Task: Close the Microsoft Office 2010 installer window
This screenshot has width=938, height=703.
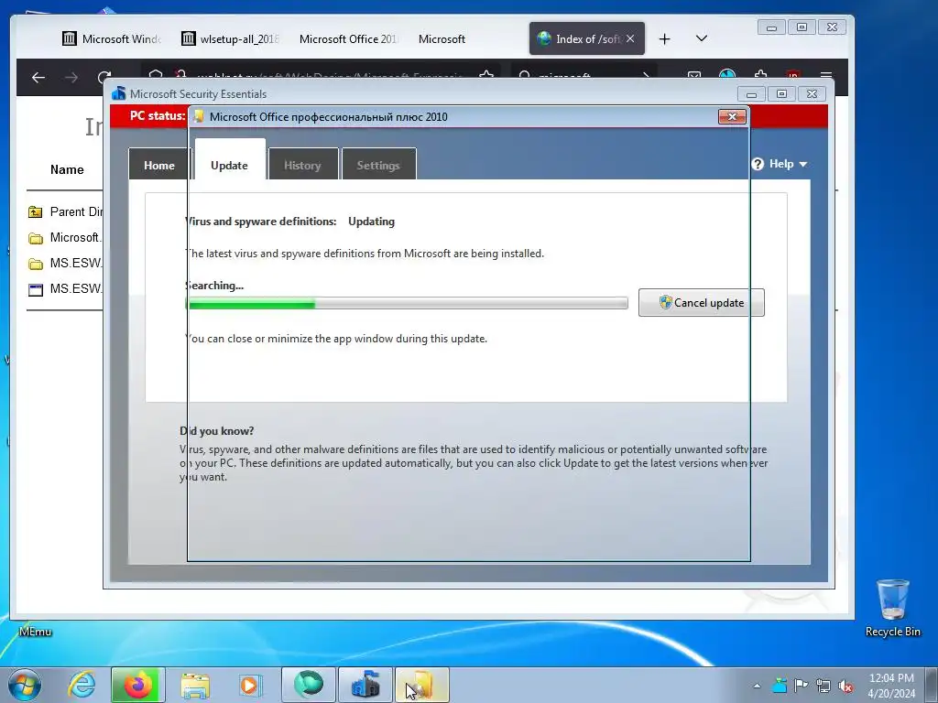Action: [732, 116]
